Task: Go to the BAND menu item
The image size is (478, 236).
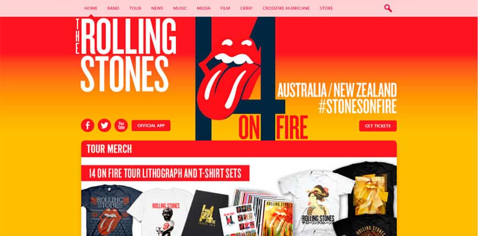Action: [x=113, y=8]
